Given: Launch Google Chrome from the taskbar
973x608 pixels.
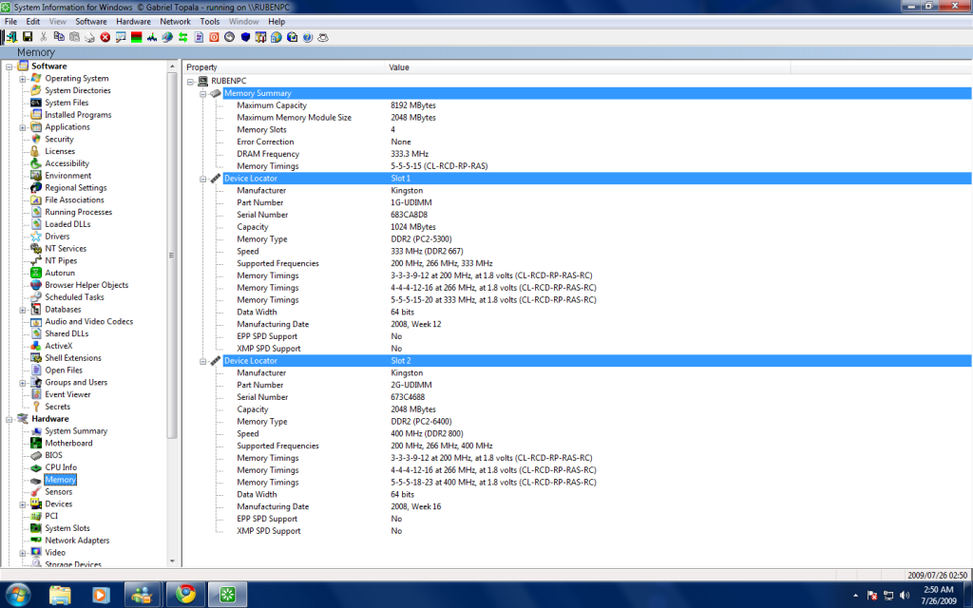Looking at the screenshot, I should point(185,595).
